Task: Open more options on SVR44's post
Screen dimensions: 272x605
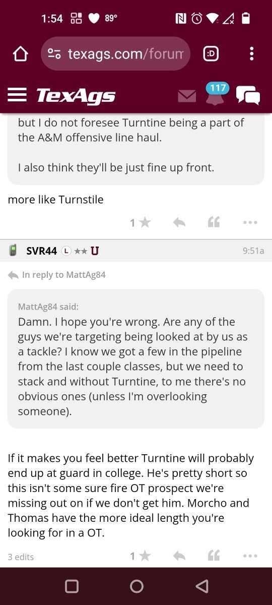Action: click(250, 556)
